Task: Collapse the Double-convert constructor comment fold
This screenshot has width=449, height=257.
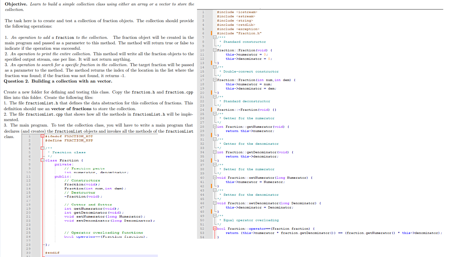Action: pos(215,67)
